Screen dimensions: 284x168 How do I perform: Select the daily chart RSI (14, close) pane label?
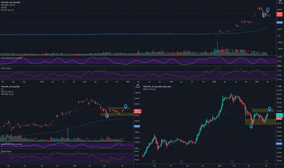[x=6, y=151]
